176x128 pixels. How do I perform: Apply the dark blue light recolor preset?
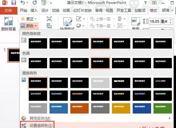(142, 108)
